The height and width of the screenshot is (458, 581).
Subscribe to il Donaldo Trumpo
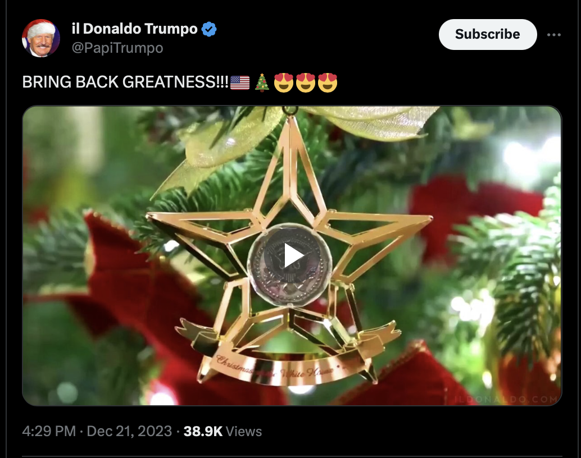pos(488,34)
